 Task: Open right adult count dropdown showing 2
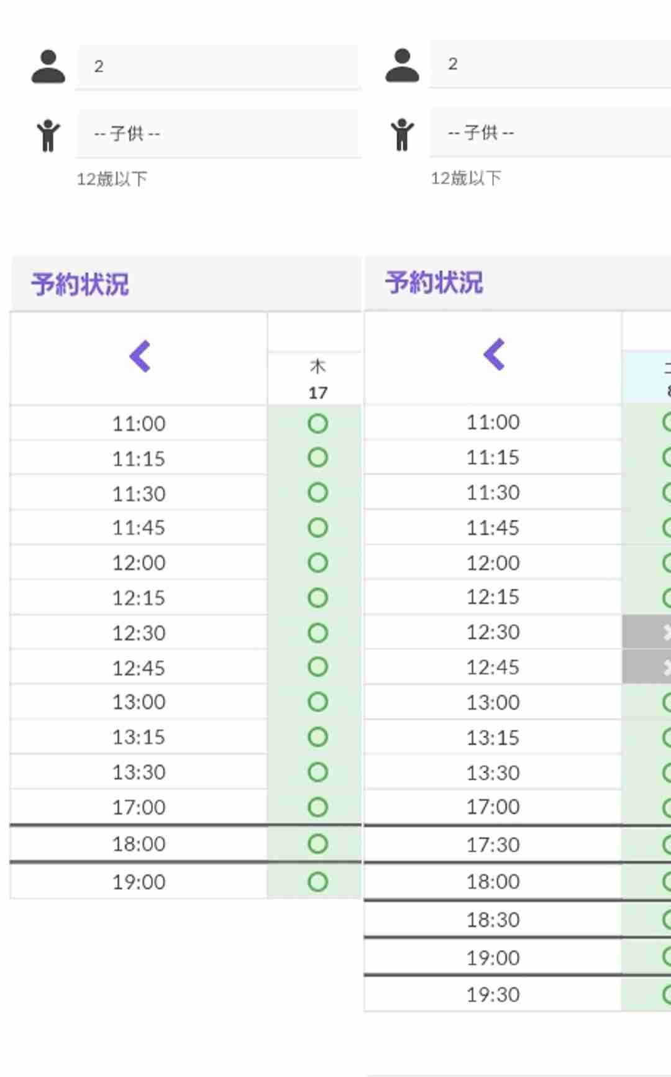550,64
